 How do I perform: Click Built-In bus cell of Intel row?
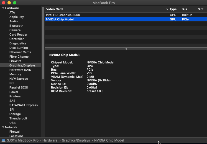[x=187, y=15]
